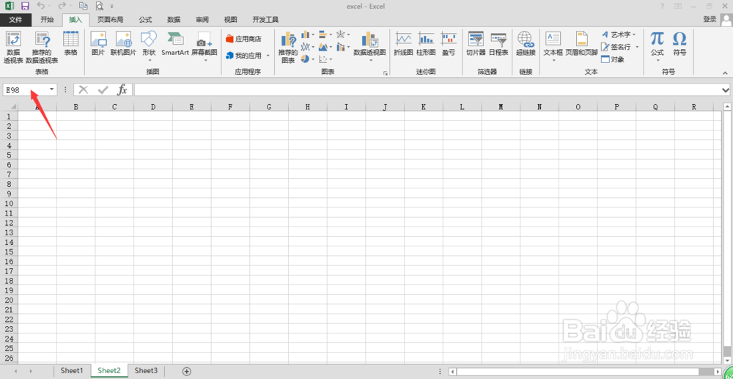Screen dimensions: 733x379
Task: Collapse the ribbon with the chevron
Action: tap(725, 73)
